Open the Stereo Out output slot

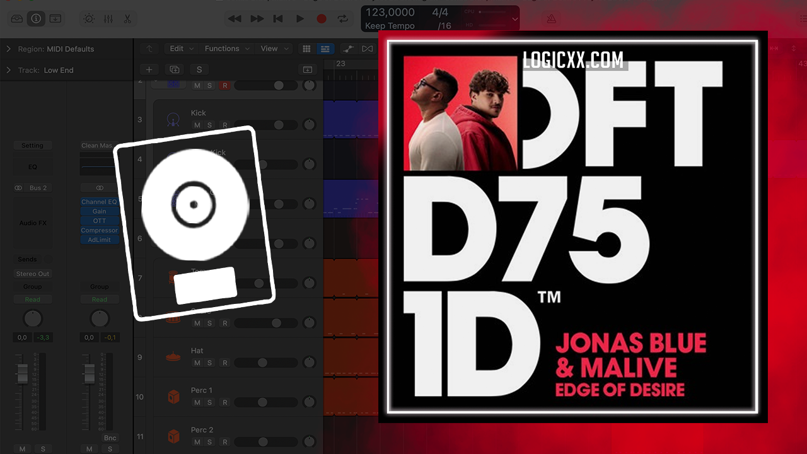pyautogui.click(x=33, y=274)
